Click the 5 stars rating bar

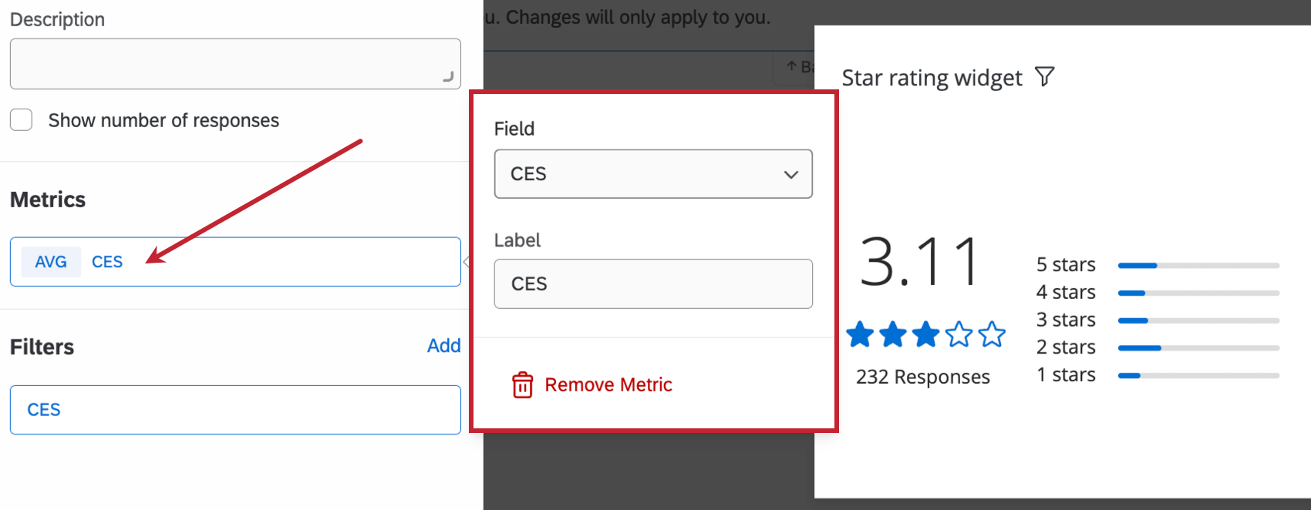(x=1198, y=266)
